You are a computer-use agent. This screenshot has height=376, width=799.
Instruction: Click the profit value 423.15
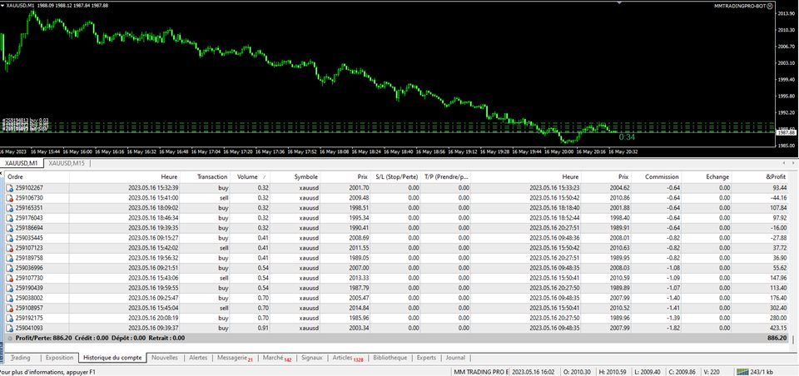(778, 328)
